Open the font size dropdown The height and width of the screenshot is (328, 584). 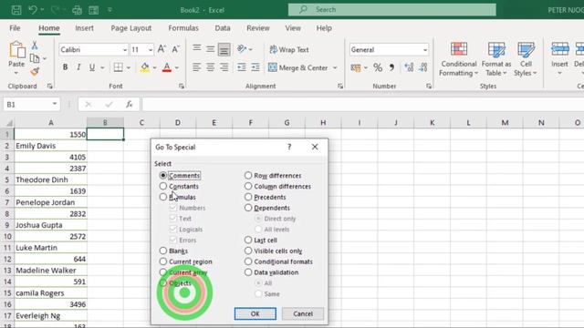151,50
